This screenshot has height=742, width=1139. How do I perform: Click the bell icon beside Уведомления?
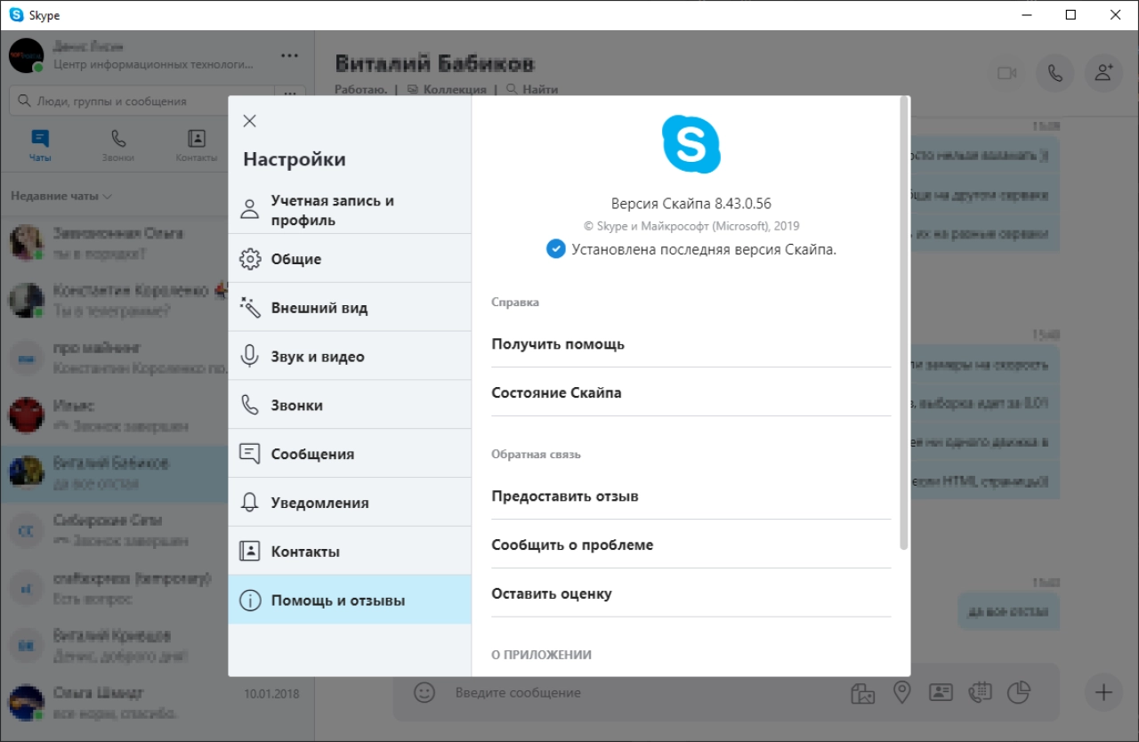[x=250, y=503]
